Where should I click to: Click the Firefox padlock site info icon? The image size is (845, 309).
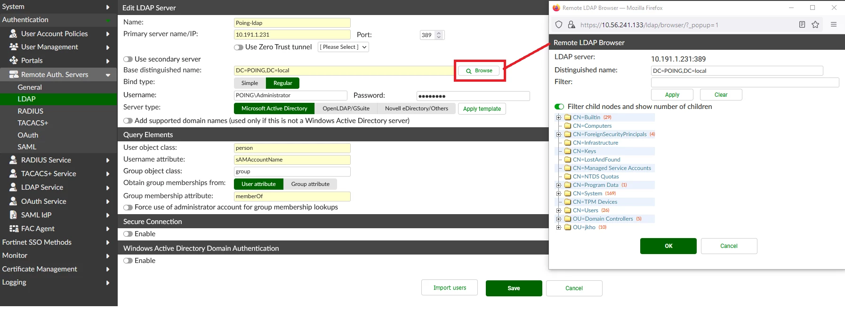coord(571,25)
